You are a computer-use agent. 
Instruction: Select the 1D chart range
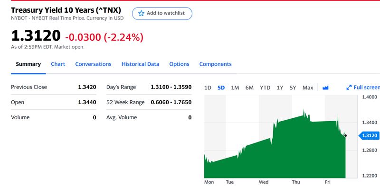[x=208, y=88]
